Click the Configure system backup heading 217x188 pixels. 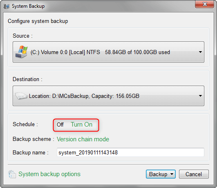point(38,21)
